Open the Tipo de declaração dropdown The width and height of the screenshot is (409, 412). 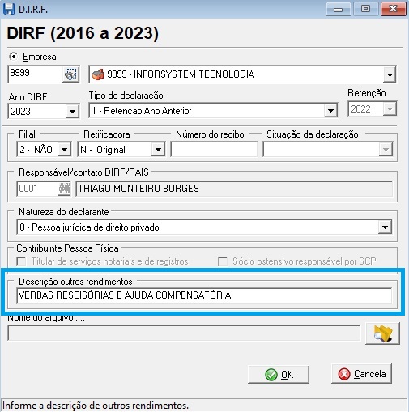click(x=330, y=110)
